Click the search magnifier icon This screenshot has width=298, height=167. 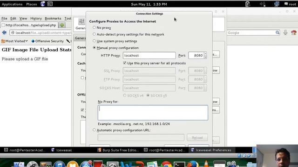pos(278,32)
